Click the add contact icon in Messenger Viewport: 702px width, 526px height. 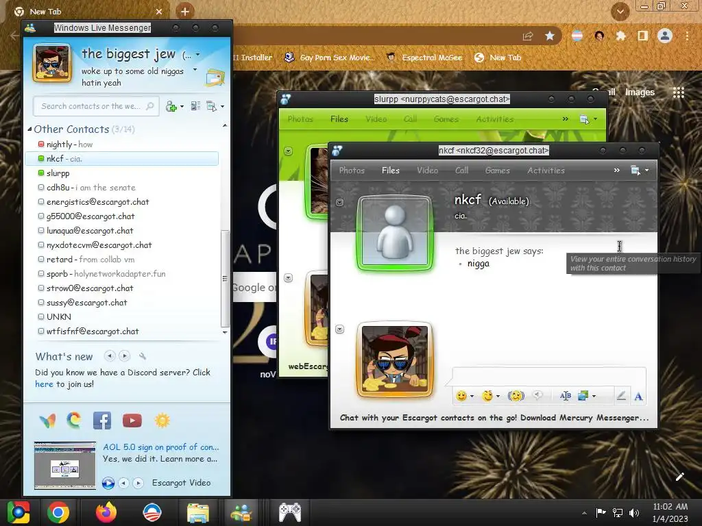(x=171, y=106)
